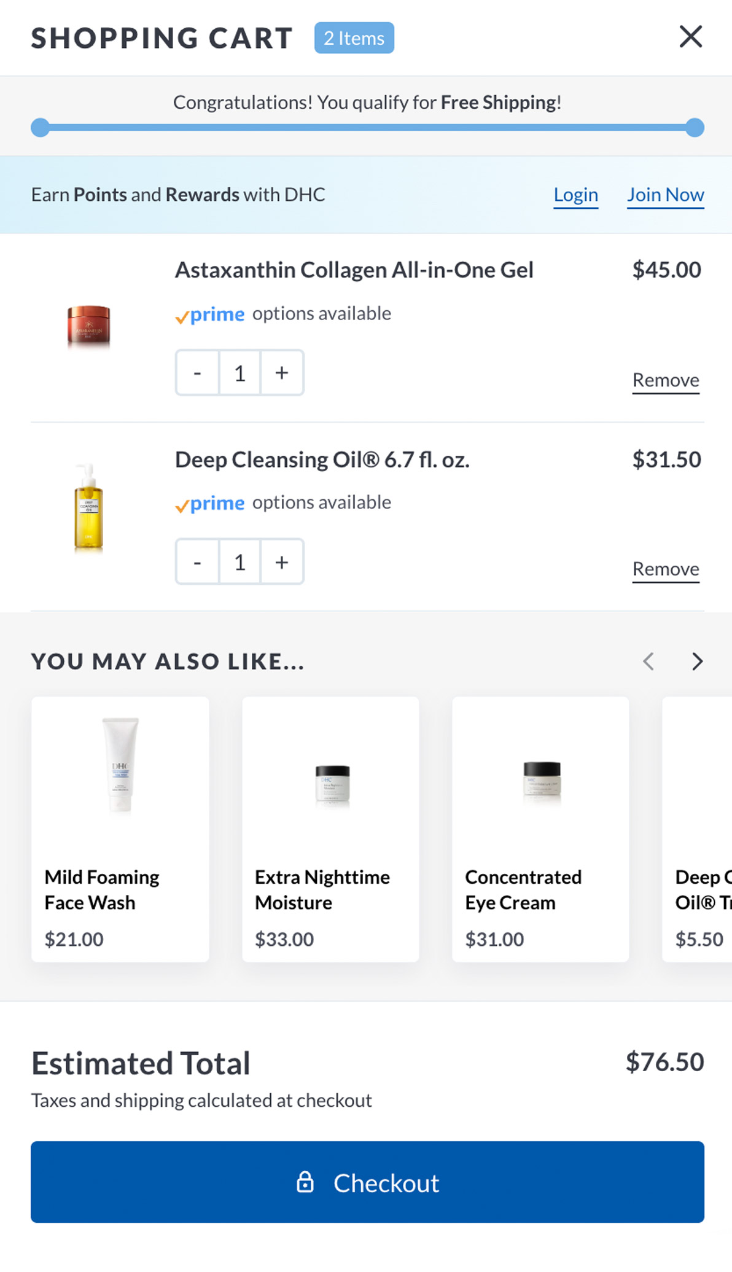The width and height of the screenshot is (732, 1272).
Task: Increase Astaxanthin Collagen Gel quantity
Action: pyautogui.click(x=282, y=373)
